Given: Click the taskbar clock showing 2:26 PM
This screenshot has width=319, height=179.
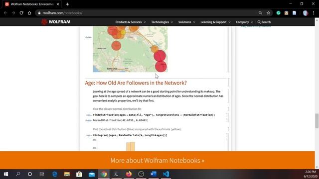Looking at the screenshot, I should click(x=311, y=174).
